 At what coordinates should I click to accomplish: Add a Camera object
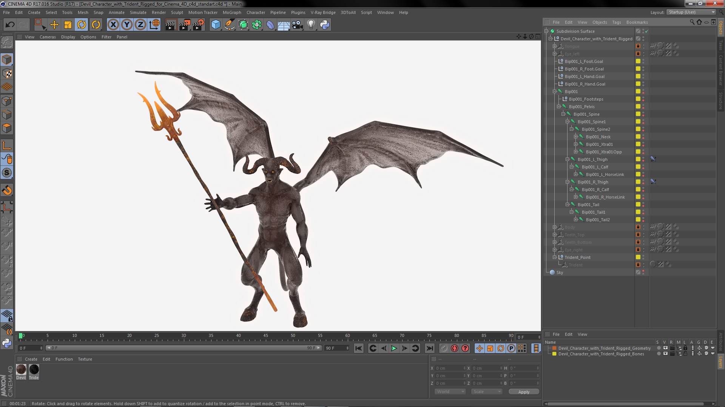click(298, 25)
